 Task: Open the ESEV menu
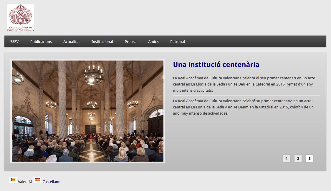click(14, 41)
